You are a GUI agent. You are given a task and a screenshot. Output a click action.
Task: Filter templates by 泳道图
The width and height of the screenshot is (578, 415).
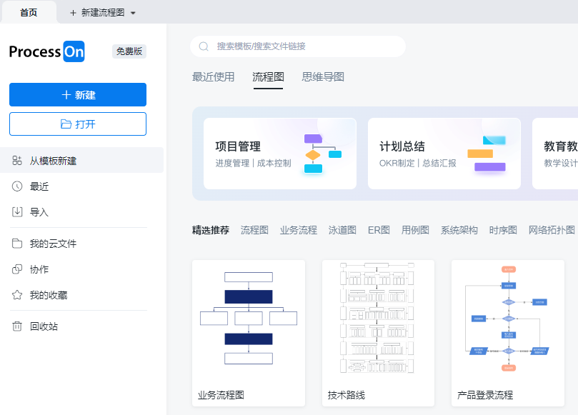point(342,230)
